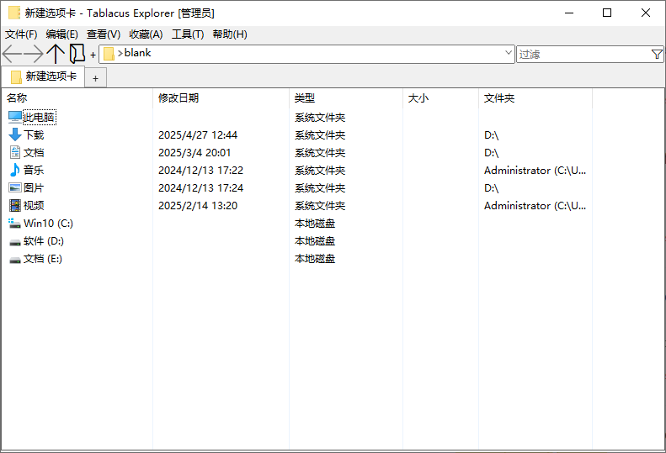Click the Forward navigation arrow

[34, 55]
